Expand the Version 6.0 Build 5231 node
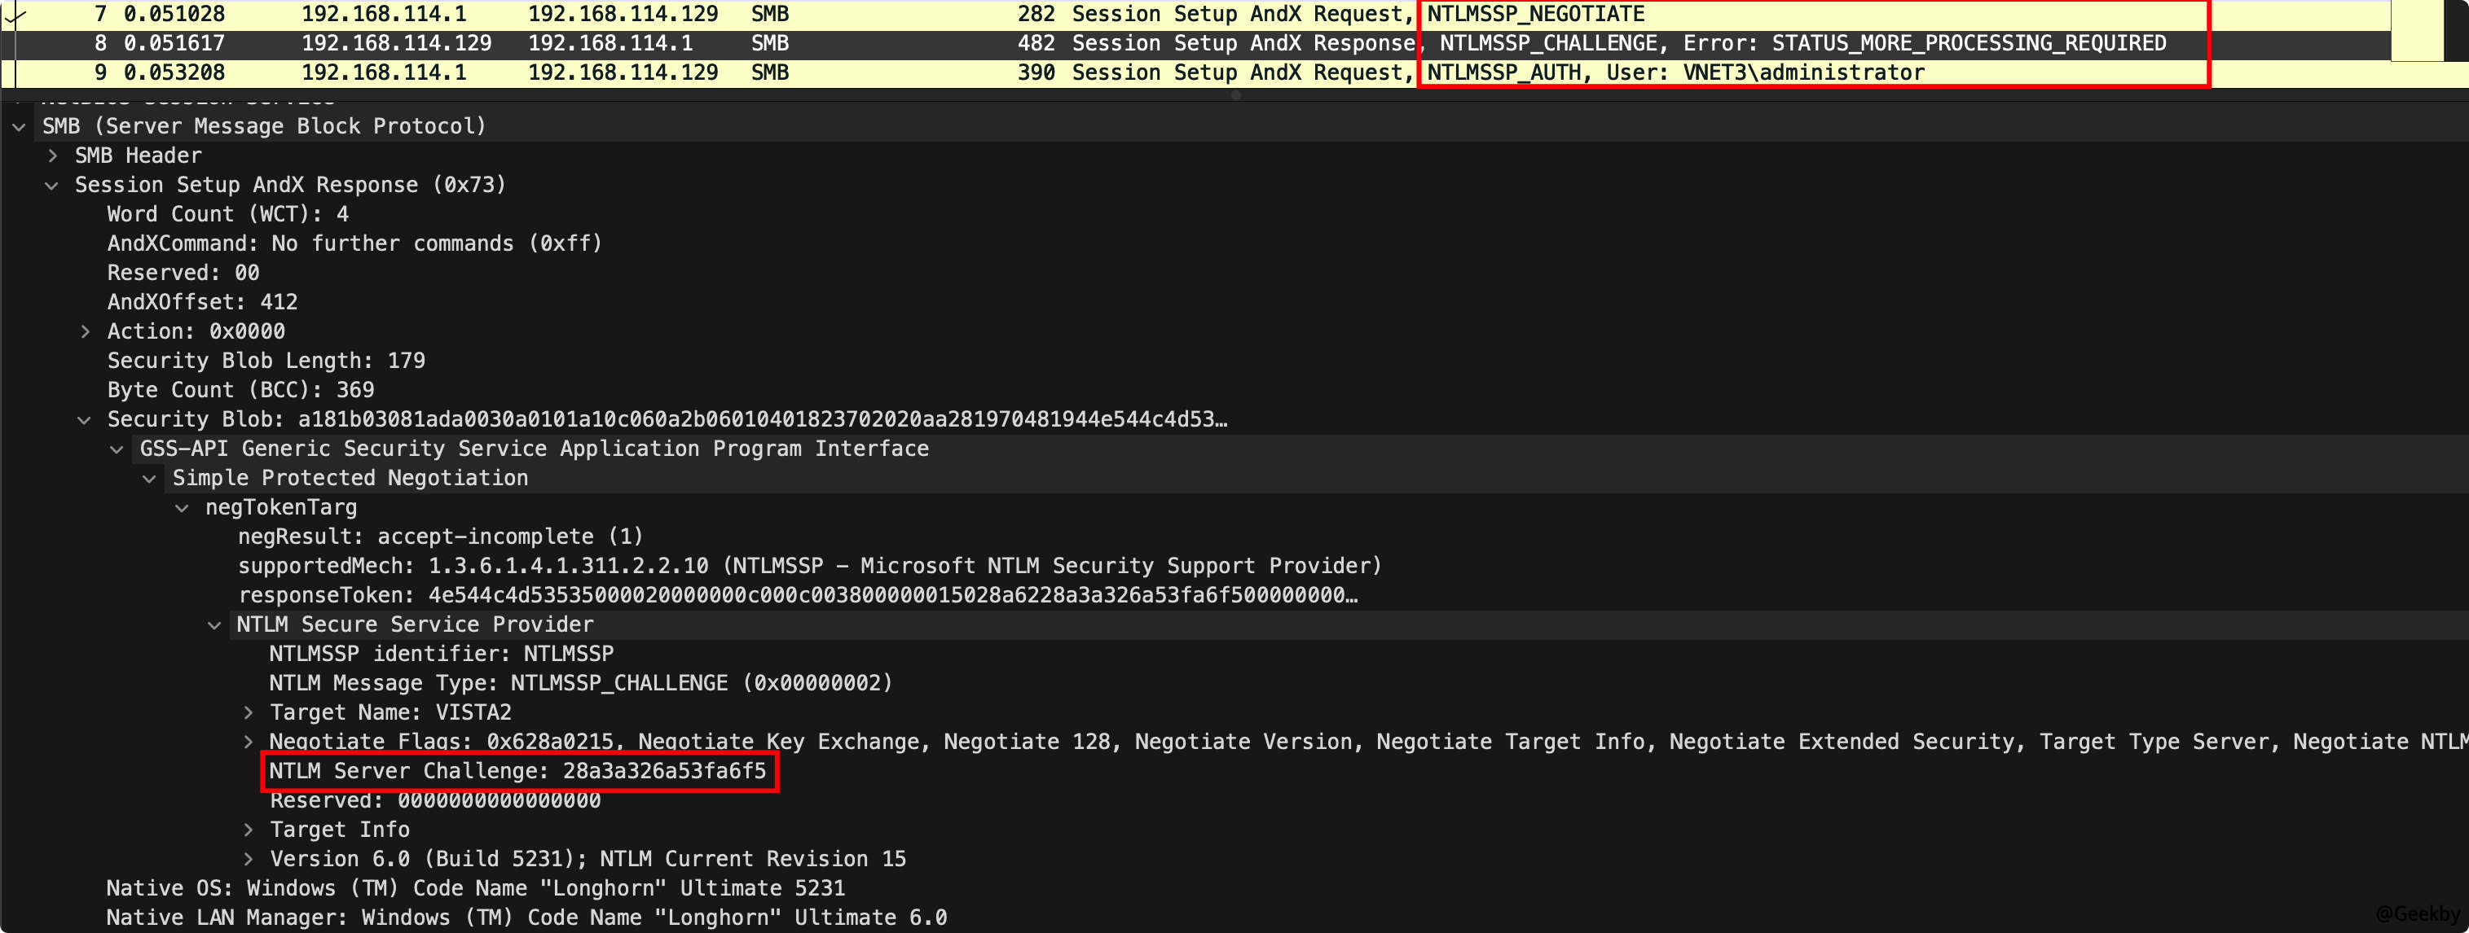 (249, 861)
